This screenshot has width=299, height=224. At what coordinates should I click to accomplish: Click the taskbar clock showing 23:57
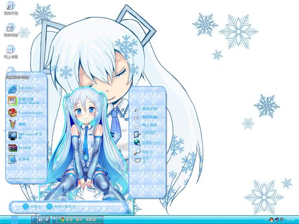click(291, 220)
